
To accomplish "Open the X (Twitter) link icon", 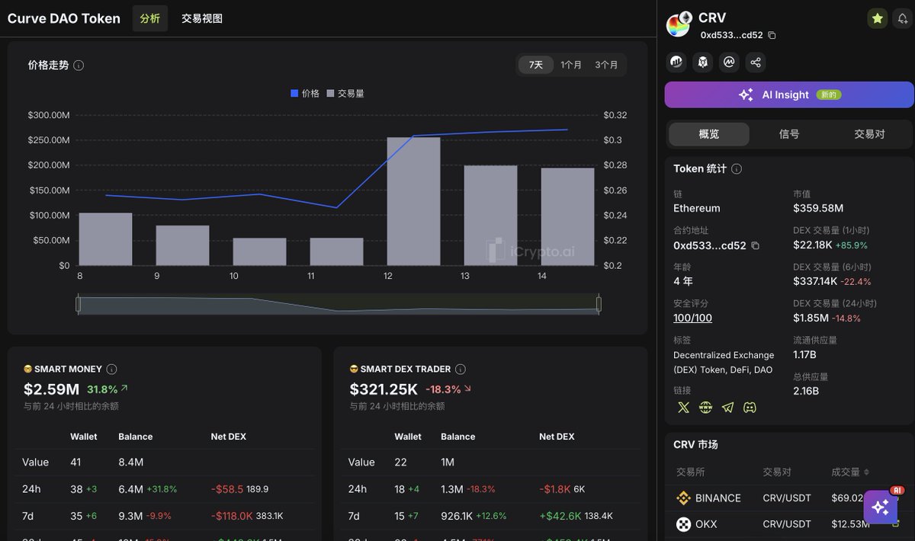I will click(x=683, y=408).
